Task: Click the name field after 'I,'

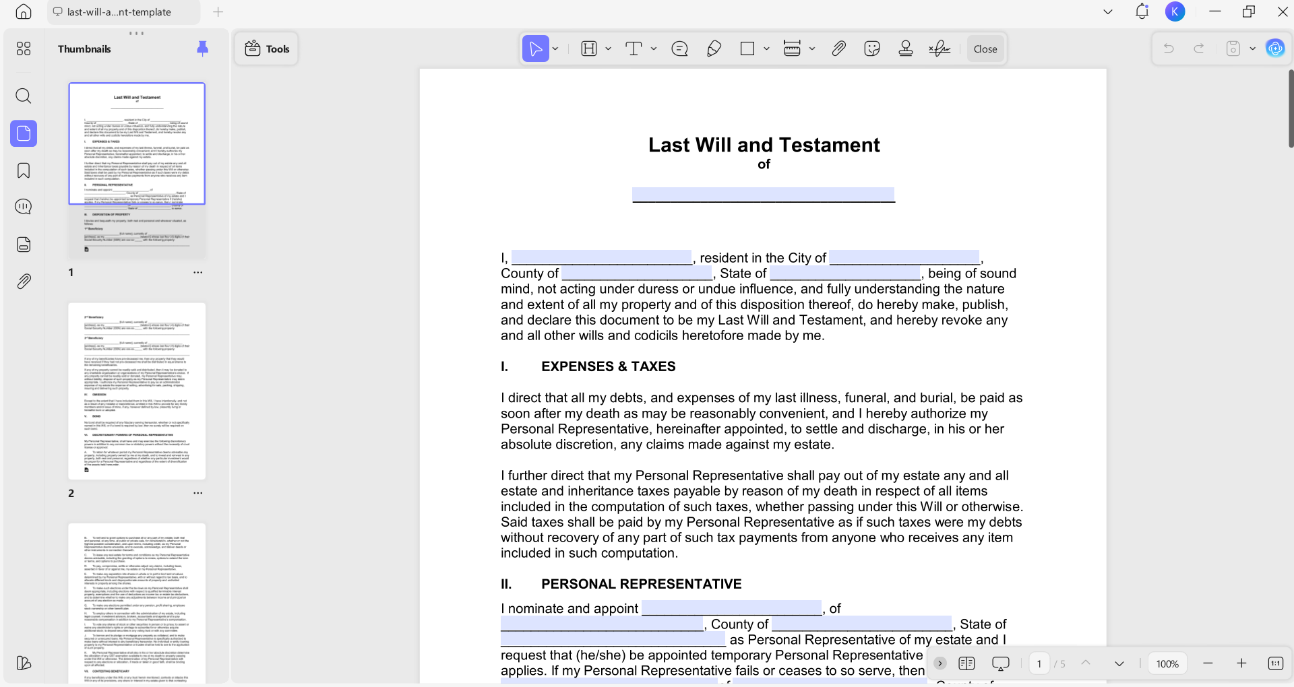Action: pyautogui.click(x=601, y=257)
